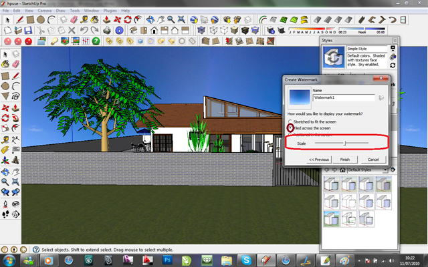
Task: Activate the pink Eraser tool in top toolbar
Action: point(74,20)
